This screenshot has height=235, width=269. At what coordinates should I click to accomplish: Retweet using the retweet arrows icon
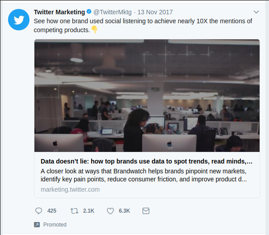point(75,210)
